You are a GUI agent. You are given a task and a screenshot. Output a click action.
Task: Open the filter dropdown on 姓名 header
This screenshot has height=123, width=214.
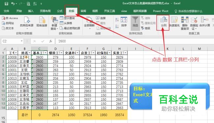tap(29, 53)
